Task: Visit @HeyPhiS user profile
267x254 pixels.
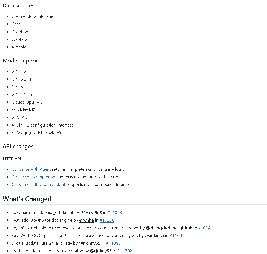Action: point(91,212)
